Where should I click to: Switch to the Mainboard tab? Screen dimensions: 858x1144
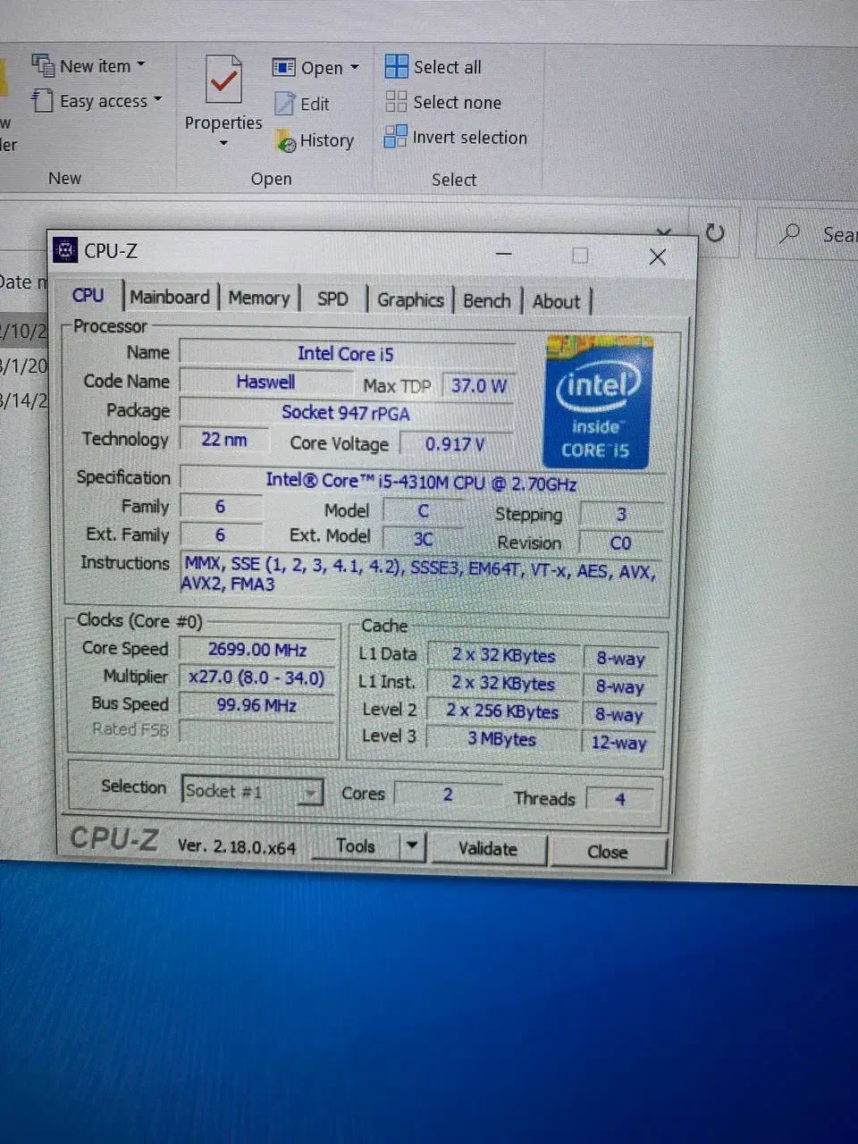click(x=170, y=297)
